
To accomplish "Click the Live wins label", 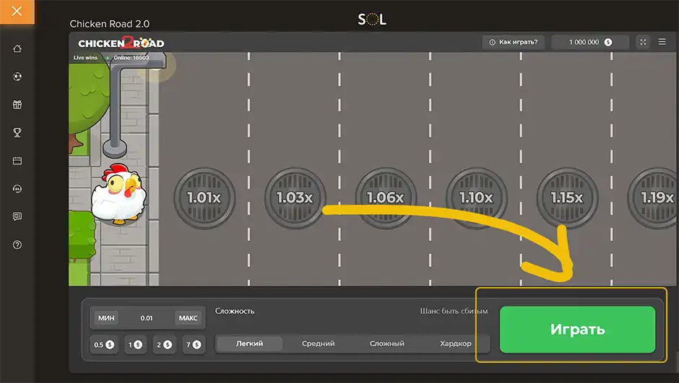I will 85,58.
